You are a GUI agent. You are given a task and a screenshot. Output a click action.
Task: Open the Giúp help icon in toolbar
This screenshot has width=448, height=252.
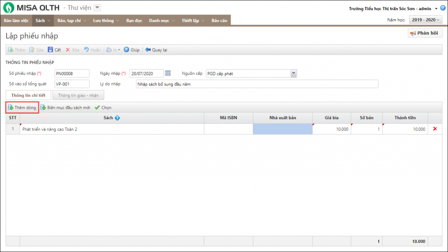[126, 50]
